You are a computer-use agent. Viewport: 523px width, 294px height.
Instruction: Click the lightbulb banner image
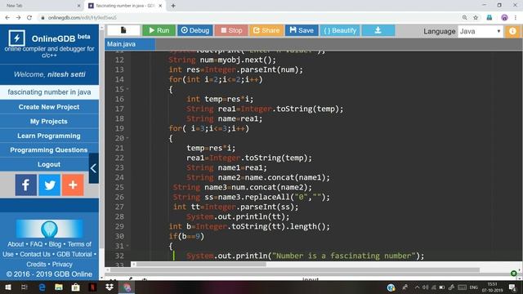point(49,229)
